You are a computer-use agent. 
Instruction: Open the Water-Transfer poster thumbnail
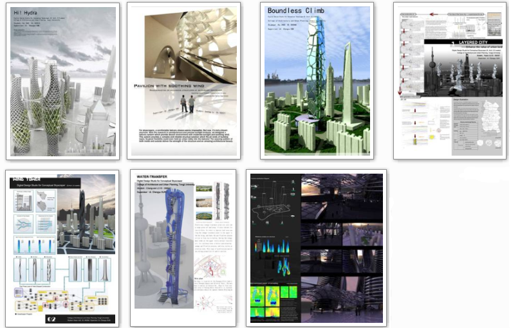(x=183, y=248)
